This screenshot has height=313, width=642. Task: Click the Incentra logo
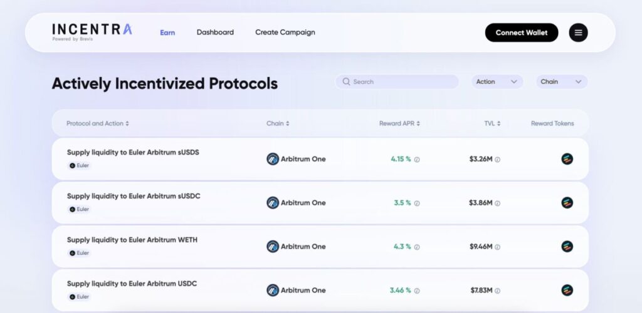[92, 31]
